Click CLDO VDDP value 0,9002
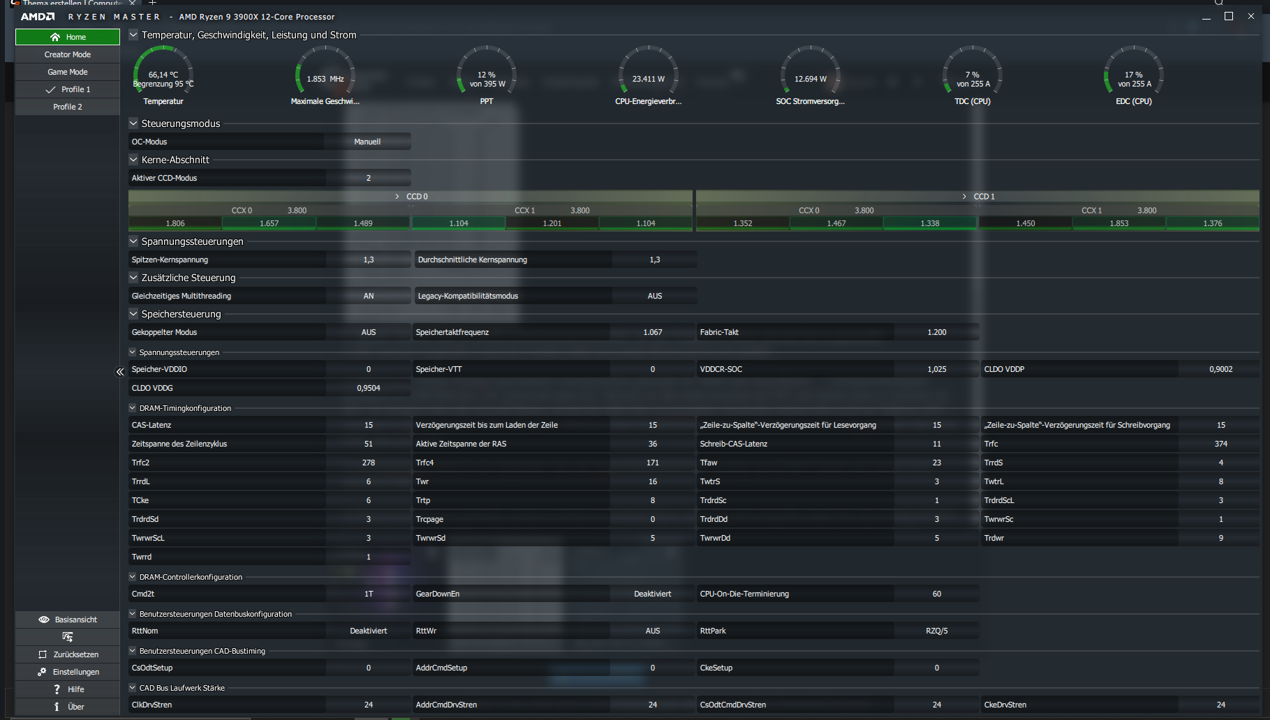This screenshot has width=1270, height=720. (x=1221, y=369)
